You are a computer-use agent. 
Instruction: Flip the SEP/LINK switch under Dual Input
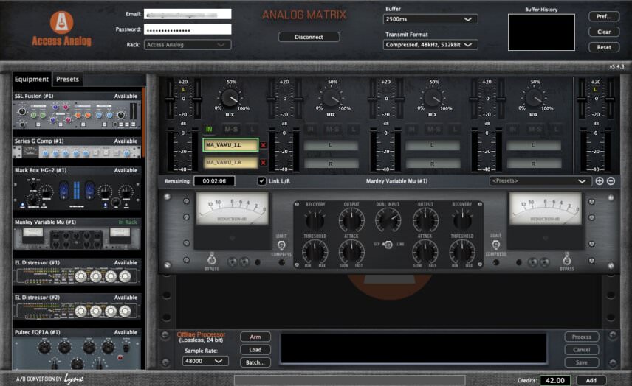388,244
